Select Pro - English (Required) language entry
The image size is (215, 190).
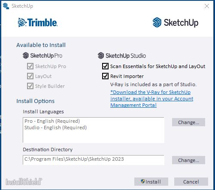pyautogui.click(x=52, y=121)
